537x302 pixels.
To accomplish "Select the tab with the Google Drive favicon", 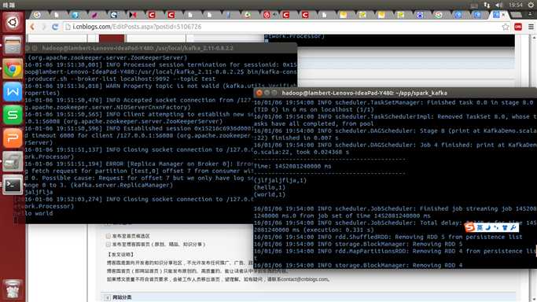I will [x=248, y=15].
